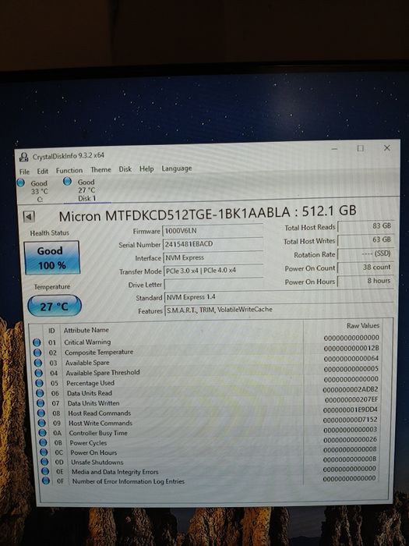Click status icon for Percentage Used row
Screen dimensions: 409x546
coord(40,383)
